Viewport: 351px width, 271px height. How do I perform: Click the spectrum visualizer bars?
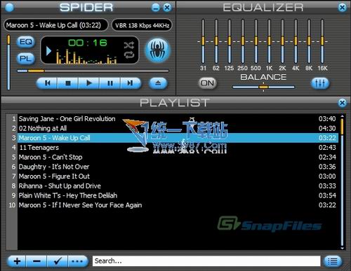pos(86,57)
